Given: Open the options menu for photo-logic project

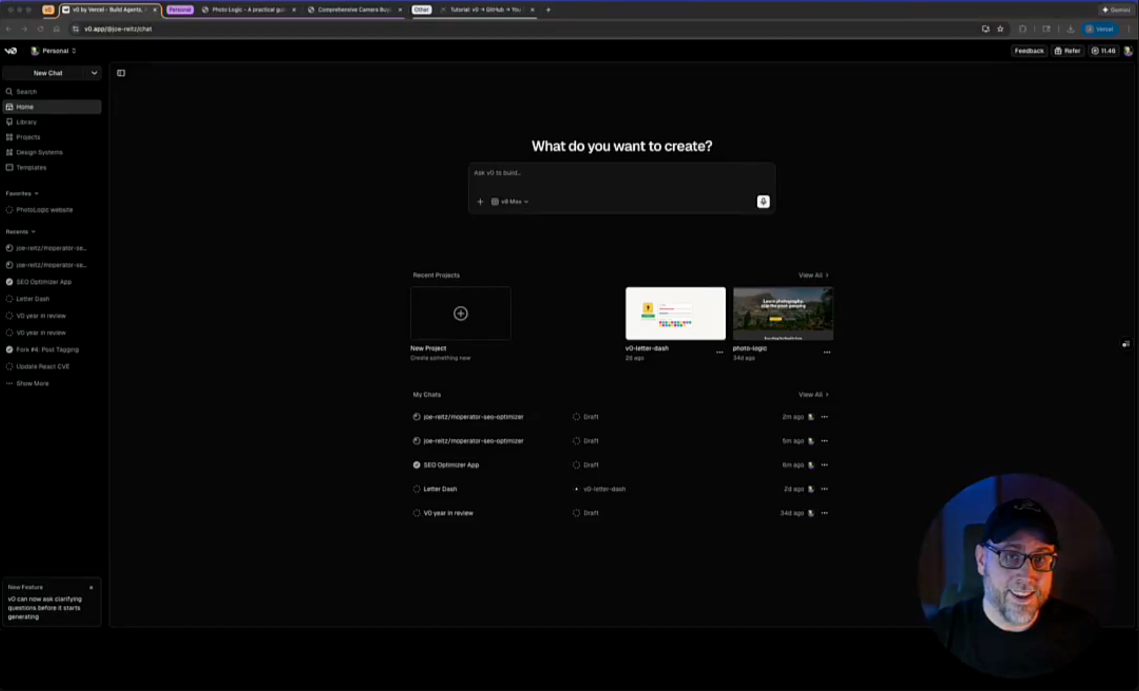Looking at the screenshot, I should [827, 353].
